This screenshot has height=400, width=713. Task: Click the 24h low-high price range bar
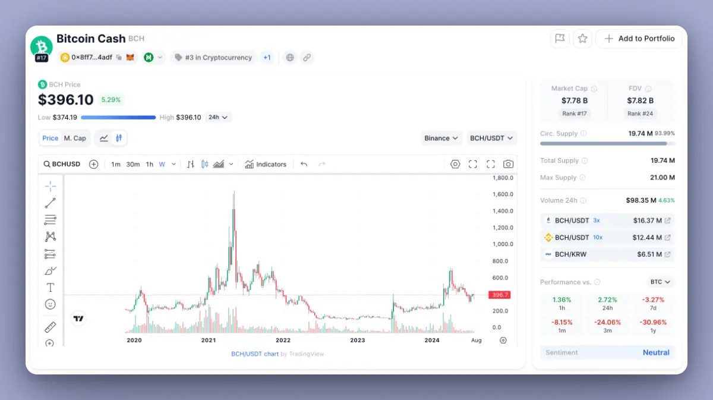118,118
